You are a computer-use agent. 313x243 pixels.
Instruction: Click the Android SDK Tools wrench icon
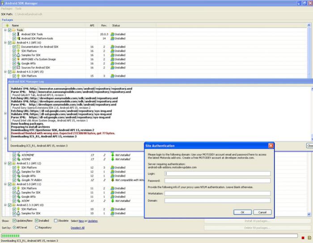(x=18, y=34)
